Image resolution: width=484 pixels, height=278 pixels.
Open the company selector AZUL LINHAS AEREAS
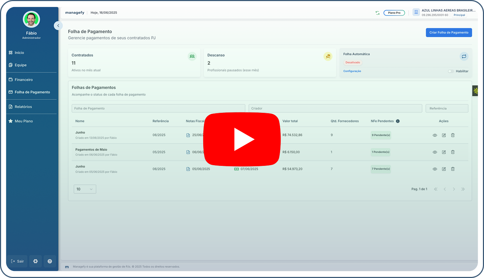pyautogui.click(x=444, y=13)
